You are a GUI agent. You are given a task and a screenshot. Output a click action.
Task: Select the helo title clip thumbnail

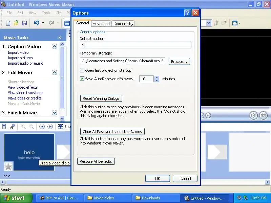pyautogui.click(x=29, y=152)
